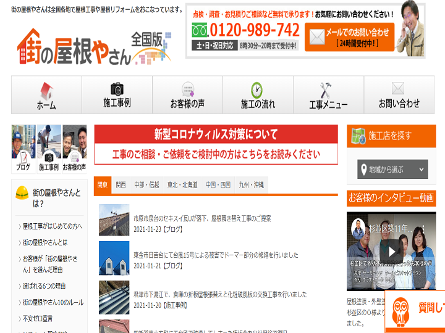445x333 pixels.
Task: Select the 工事メニュー tools icon
Action: pos(328,90)
